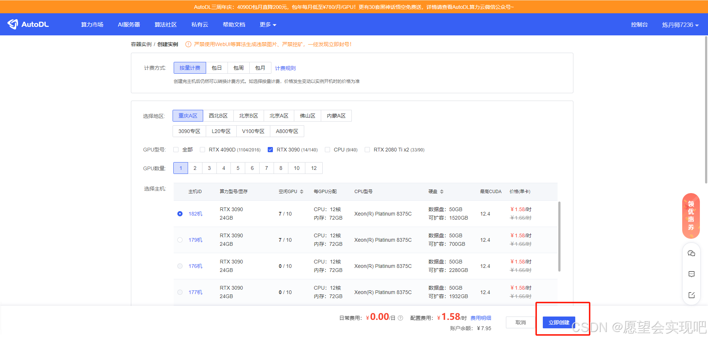Open 算力市场 in the navigation bar
The image size is (708, 339).
tap(92, 25)
